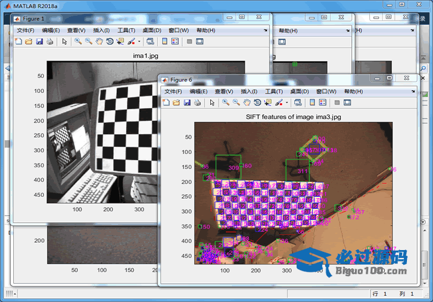This screenshot has height=302, width=433.
Task: Click New Figure icon in Figure 6 toolbar
Action: point(166,103)
